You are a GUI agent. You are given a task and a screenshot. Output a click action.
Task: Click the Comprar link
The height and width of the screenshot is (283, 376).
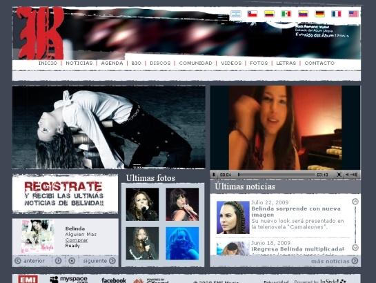click(77, 240)
